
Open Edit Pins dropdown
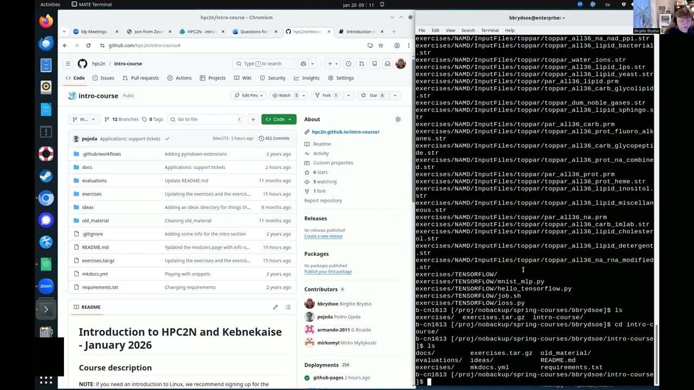coord(249,95)
